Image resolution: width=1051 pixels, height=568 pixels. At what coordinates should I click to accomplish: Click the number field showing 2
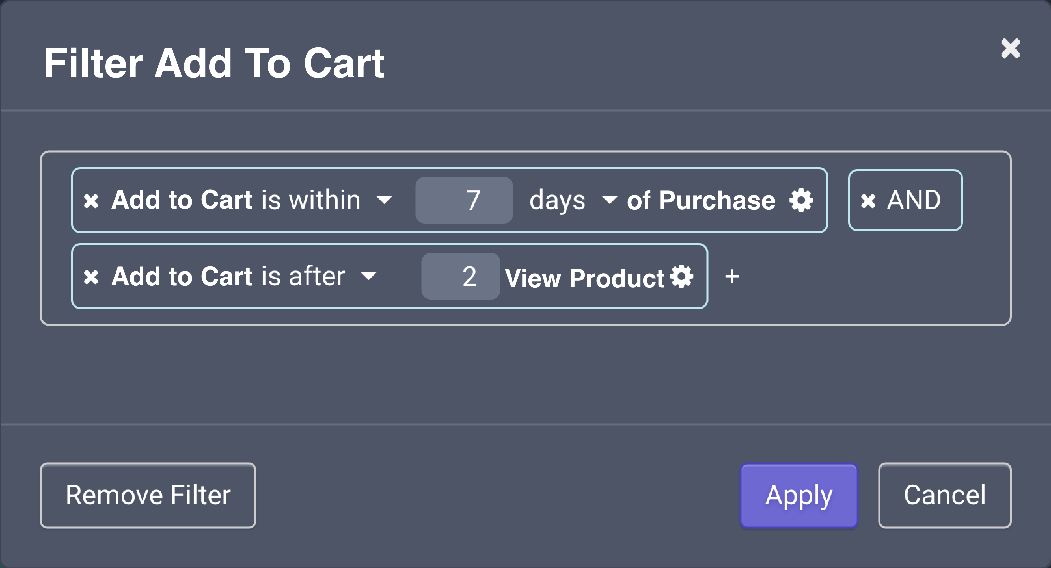(x=461, y=276)
